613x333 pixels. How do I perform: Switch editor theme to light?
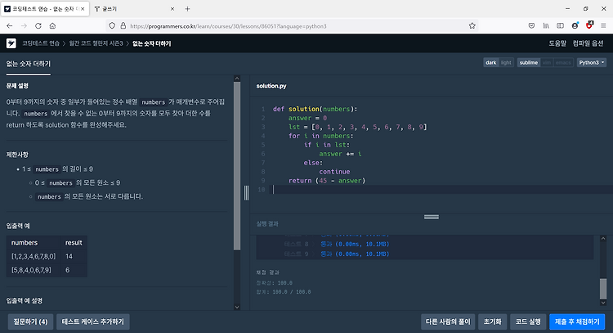point(506,63)
